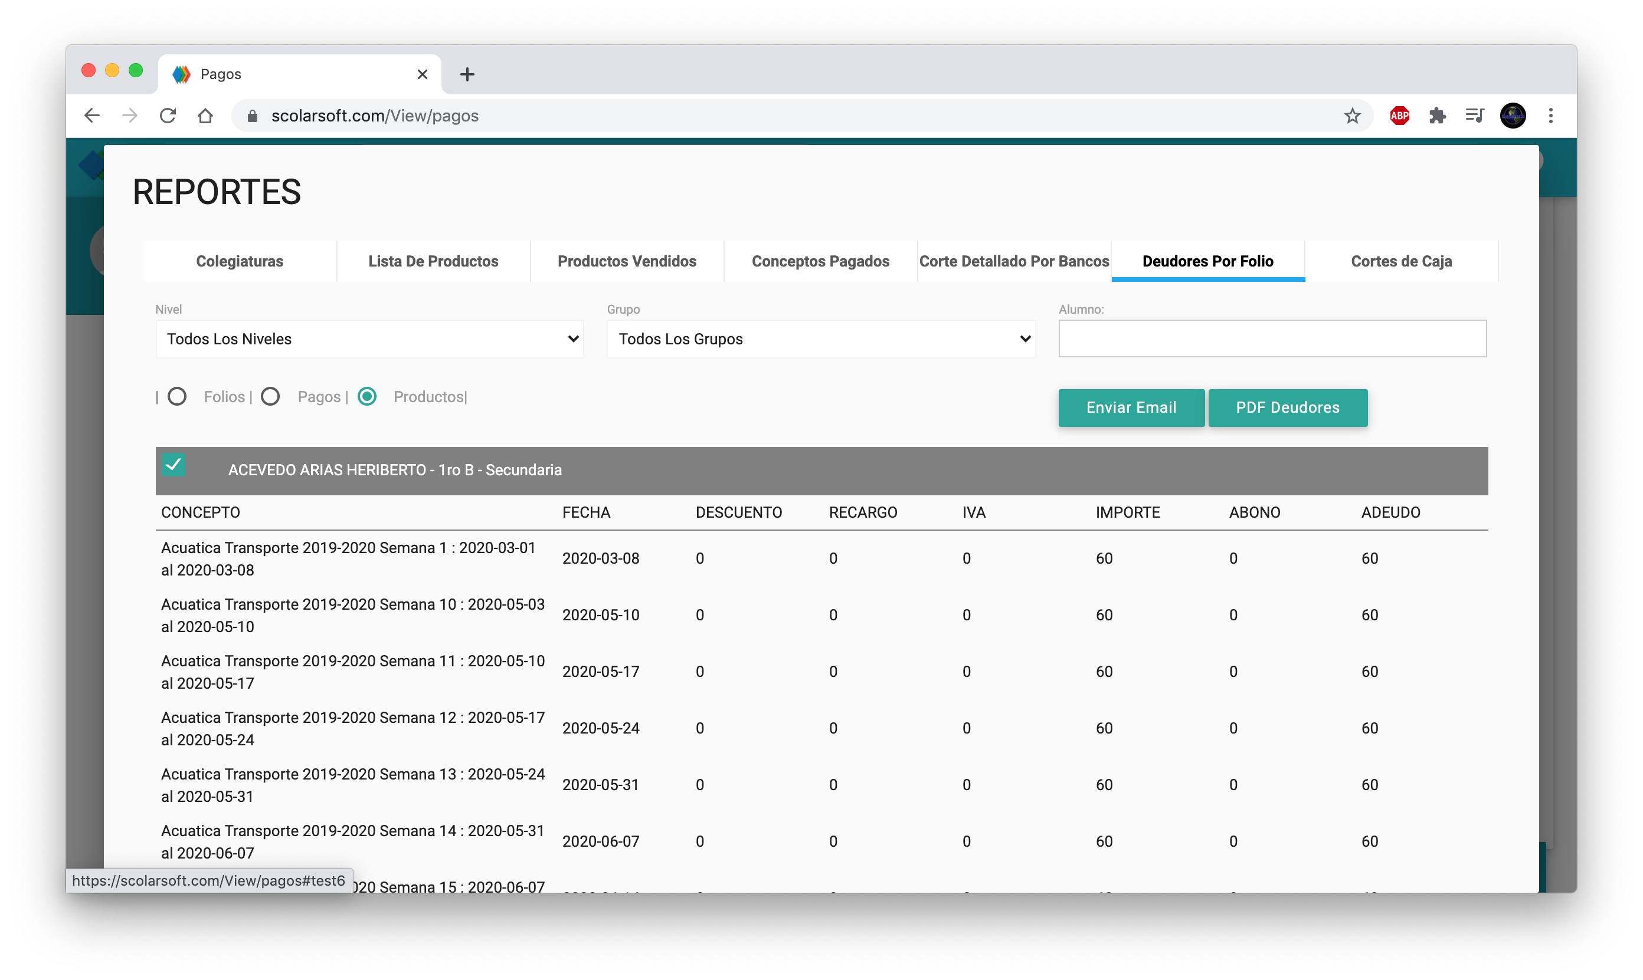Click the Enviar Email button
1643x980 pixels.
point(1131,407)
